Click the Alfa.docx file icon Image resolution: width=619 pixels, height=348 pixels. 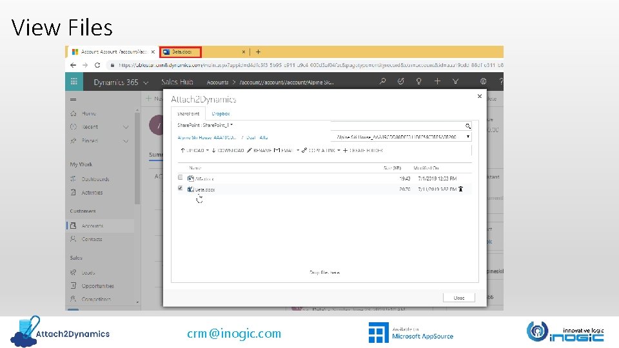(x=191, y=179)
